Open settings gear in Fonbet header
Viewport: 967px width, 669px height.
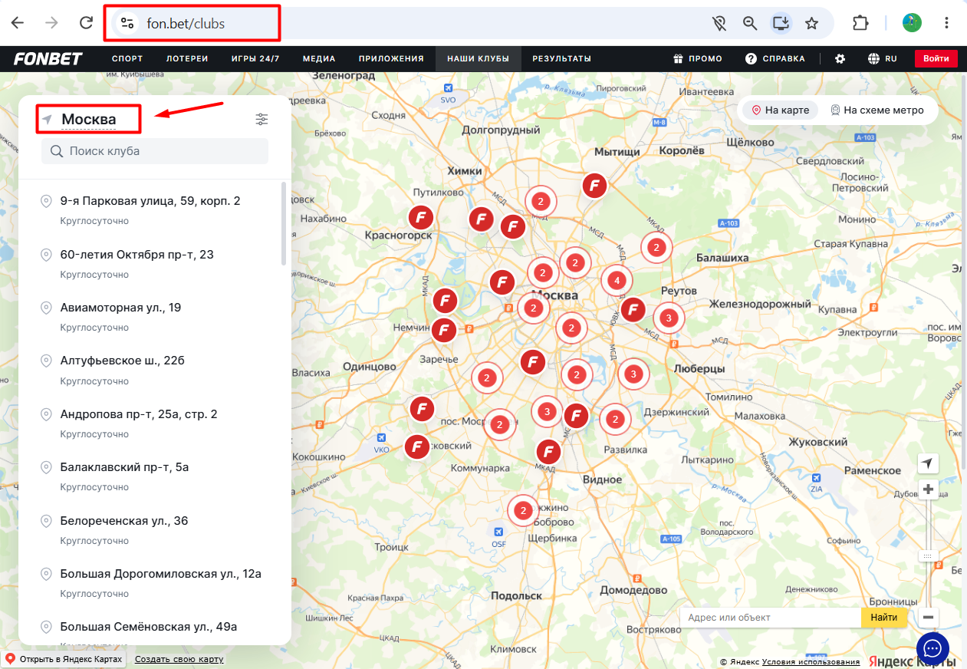point(840,58)
